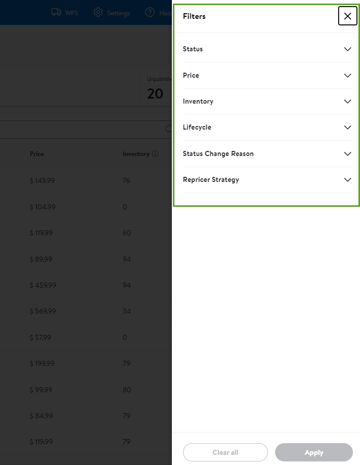Image resolution: width=360 pixels, height=465 pixels.
Task: Expand the Inventory filter section
Action: tap(267, 102)
